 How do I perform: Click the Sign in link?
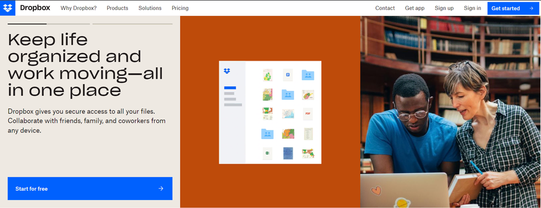(472, 8)
